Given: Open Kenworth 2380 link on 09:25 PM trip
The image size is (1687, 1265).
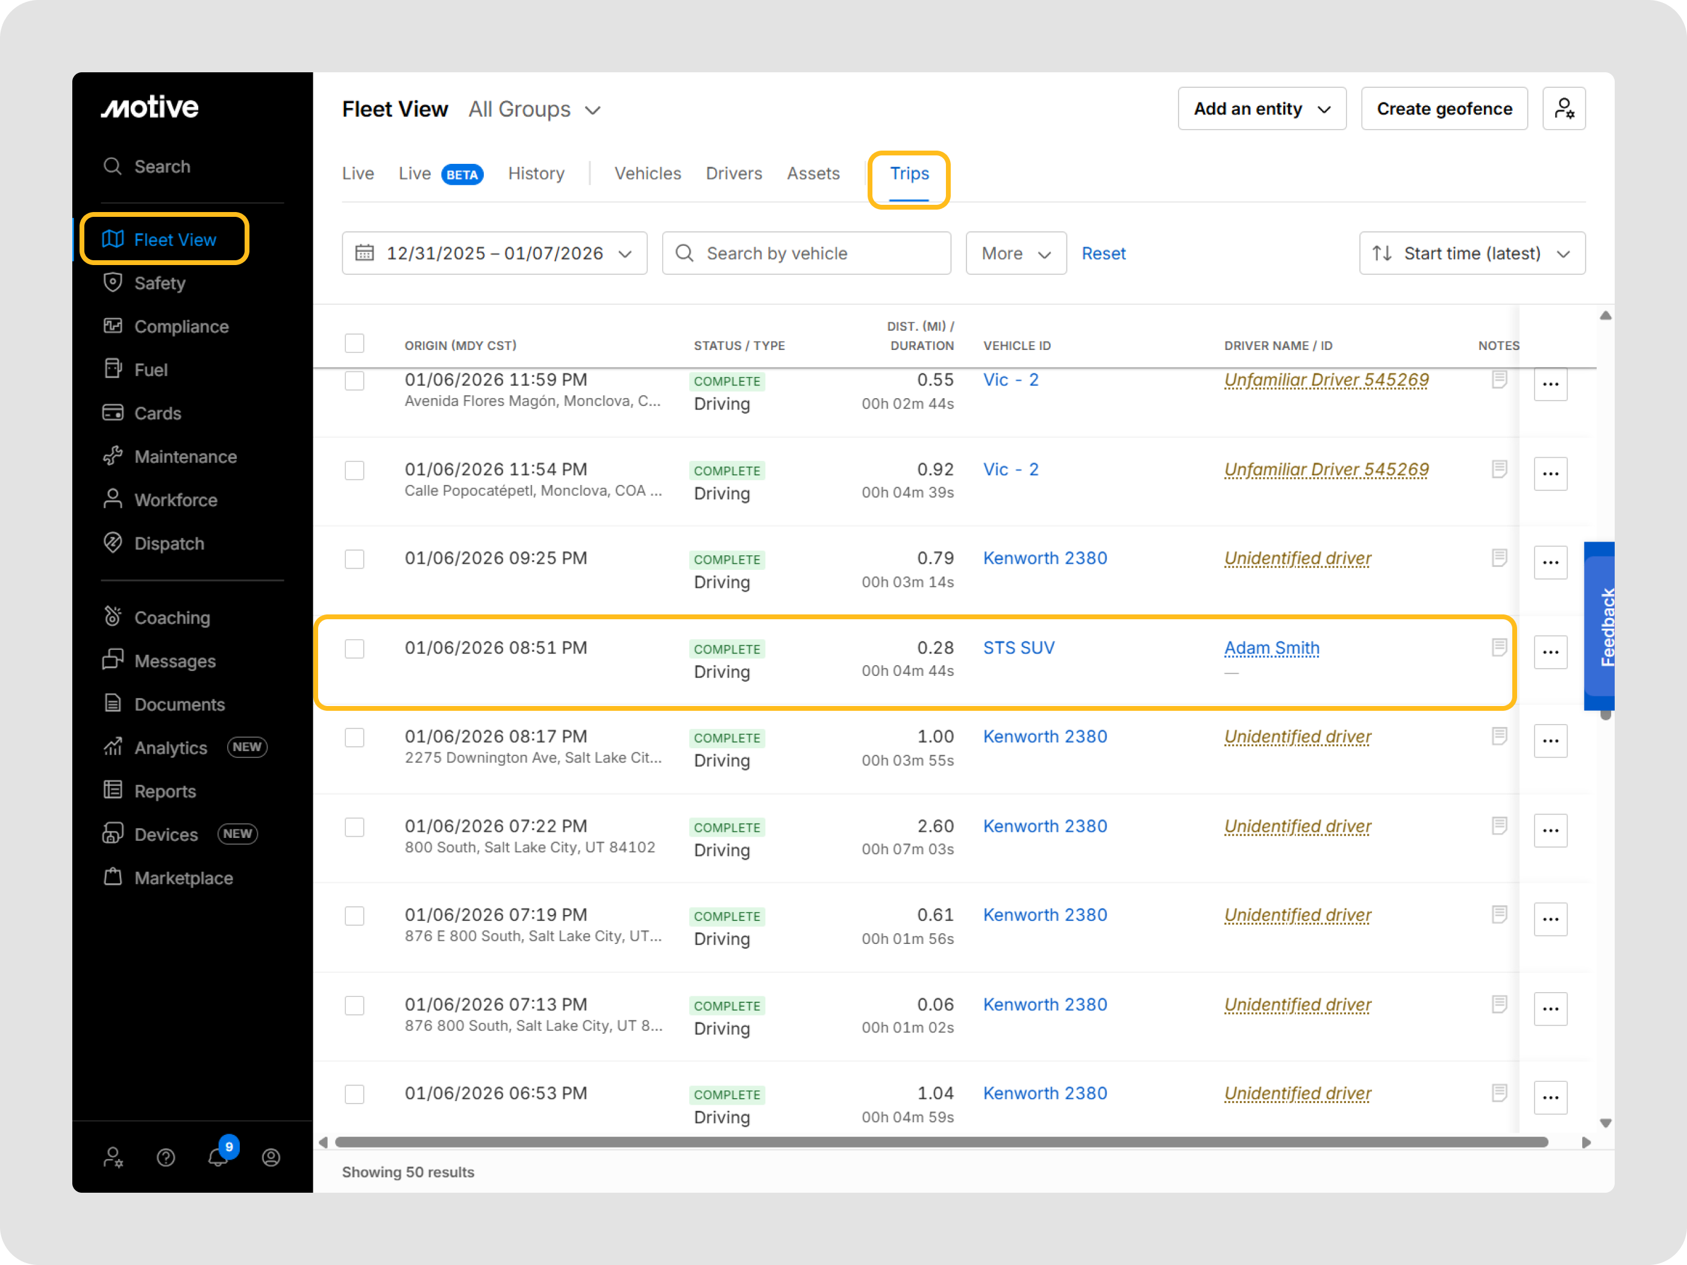Looking at the screenshot, I should (x=1044, y=558).
